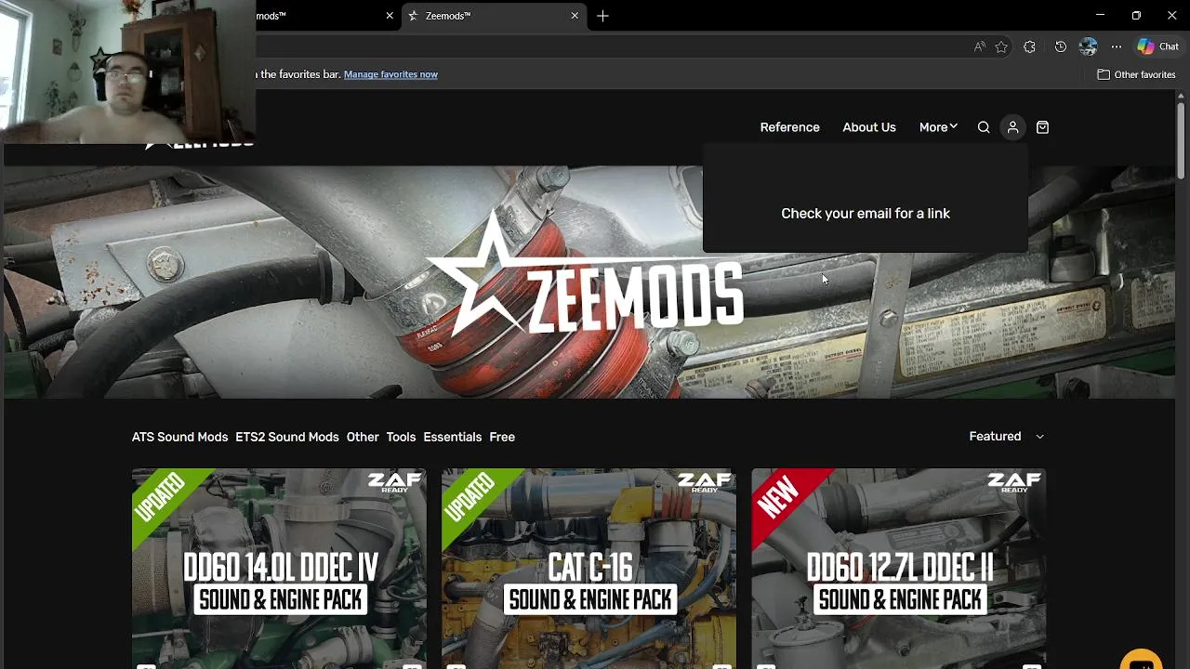Viewport: 1190px width, 669px height.
Task: Filter by Other category
Action: click(363, 437)
